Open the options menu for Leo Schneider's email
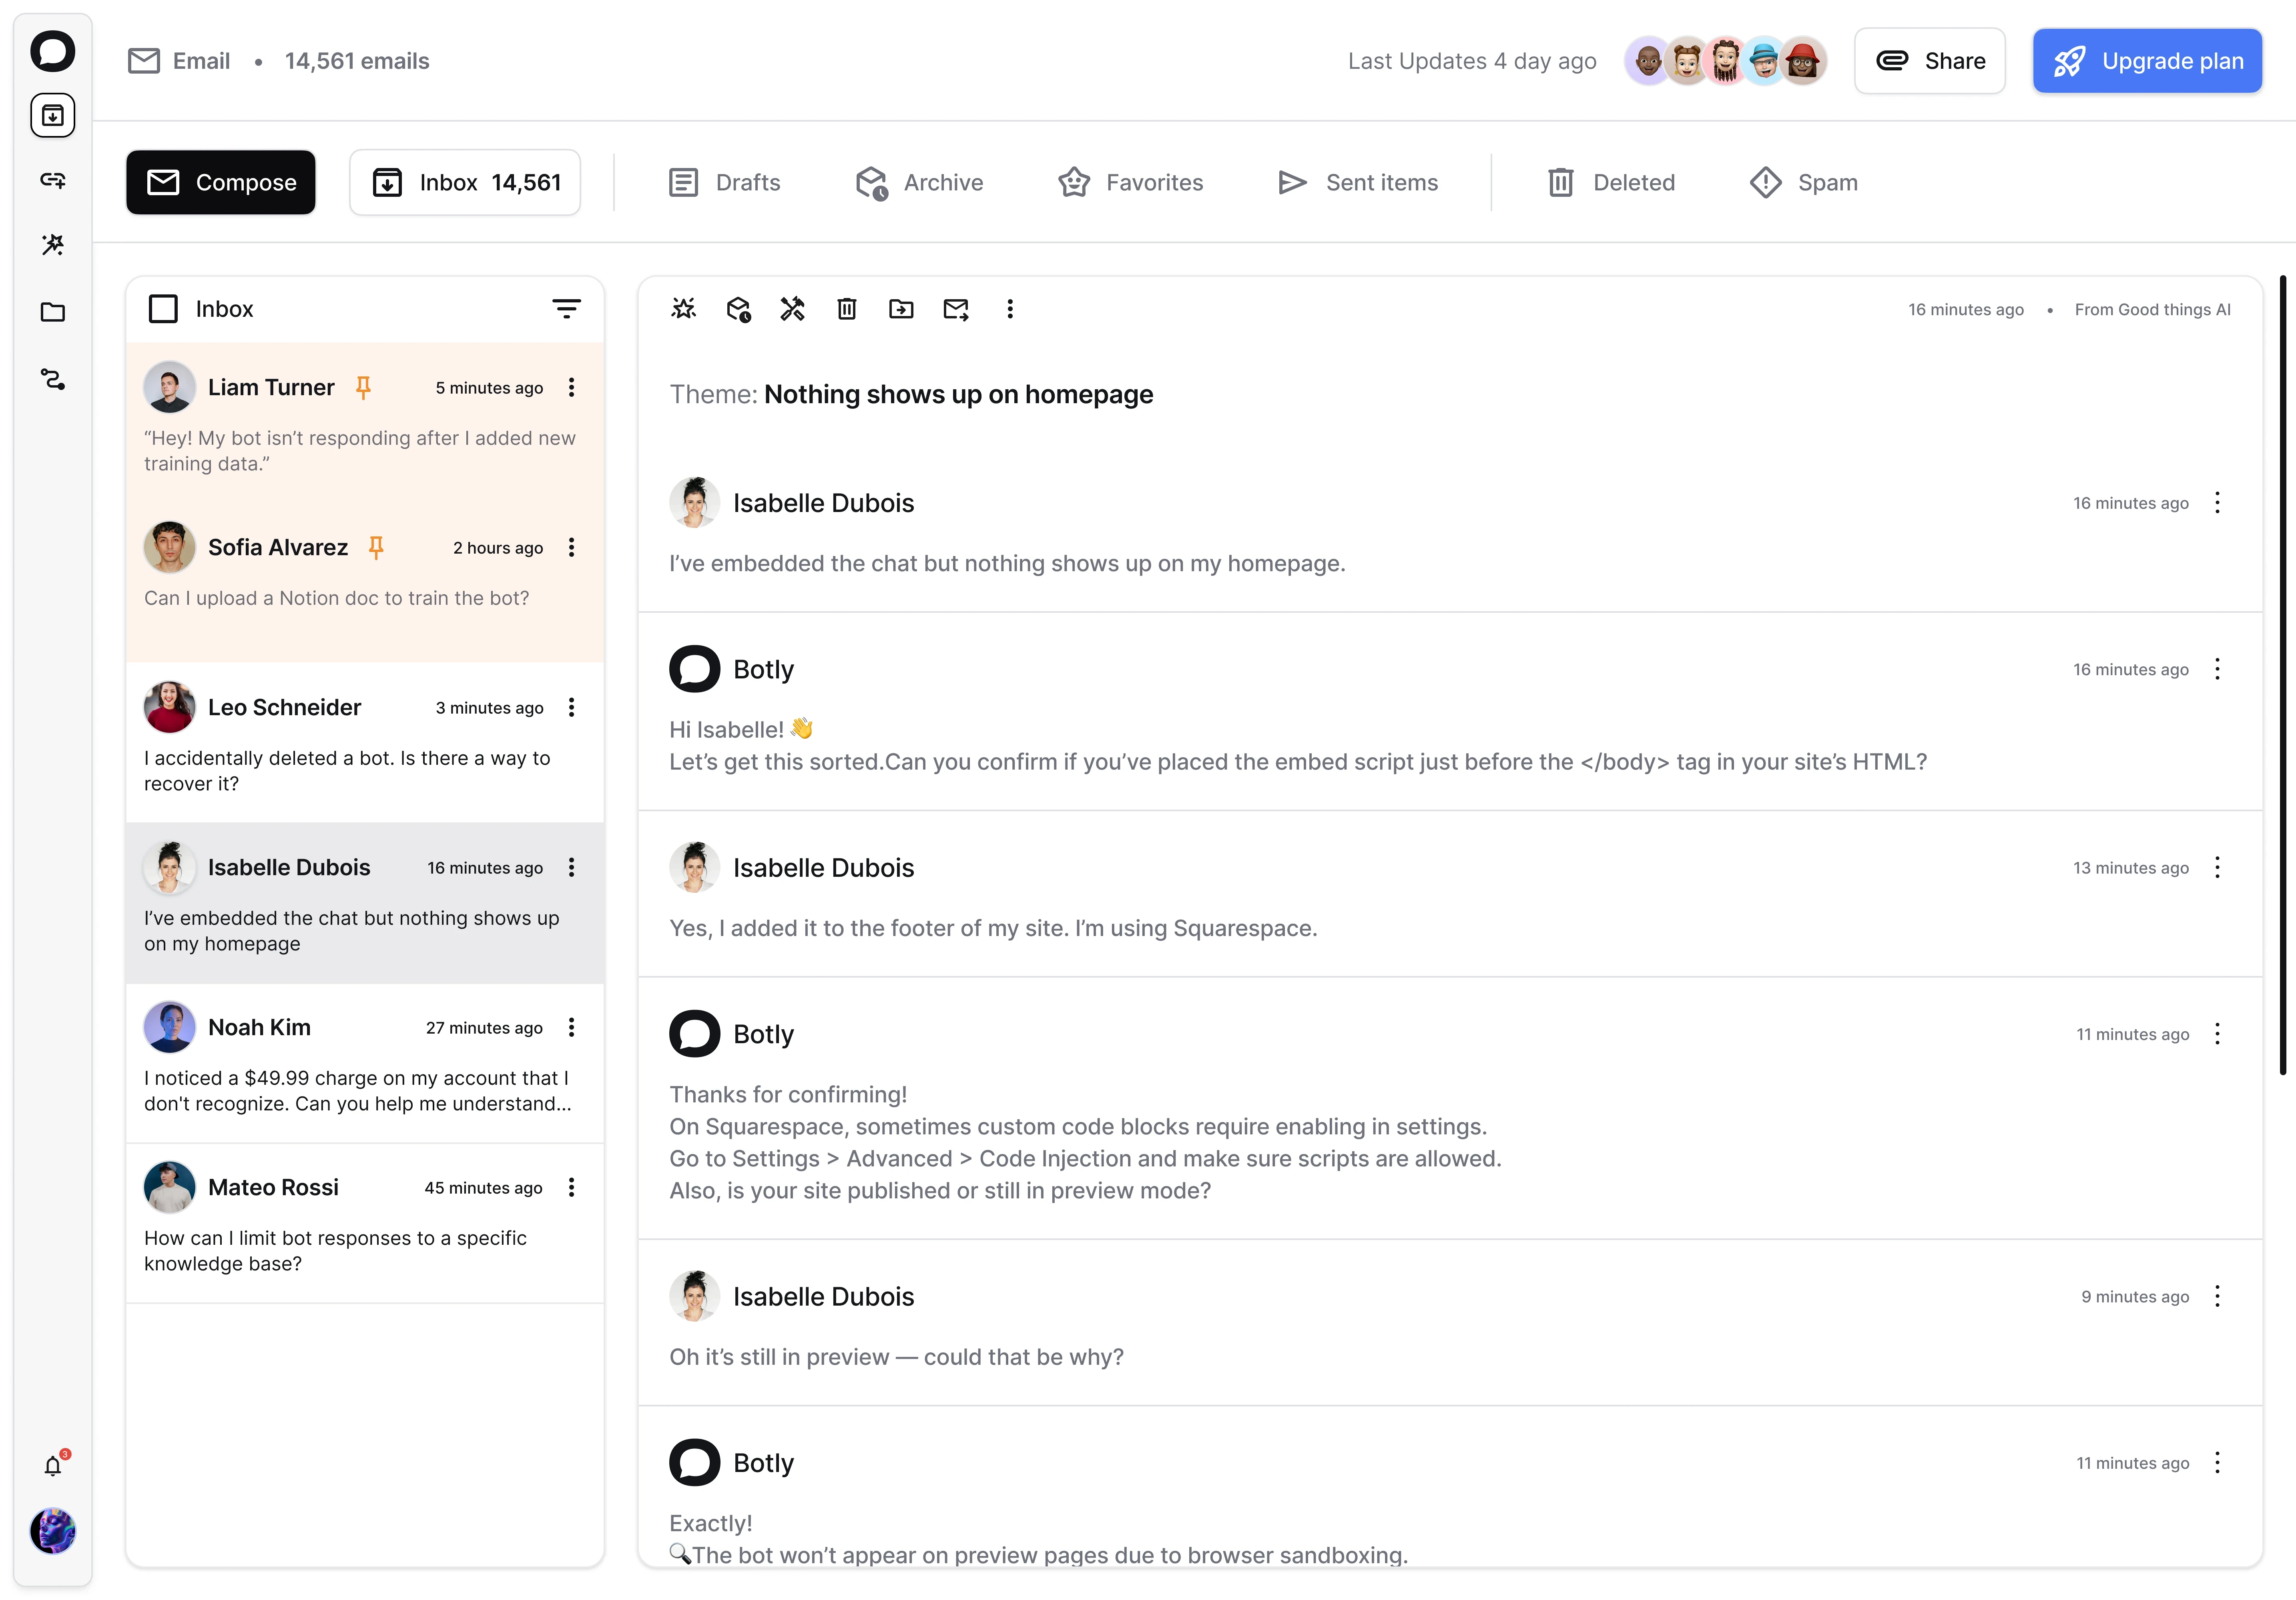The image size is (2296, 1600). pos(572,708)
